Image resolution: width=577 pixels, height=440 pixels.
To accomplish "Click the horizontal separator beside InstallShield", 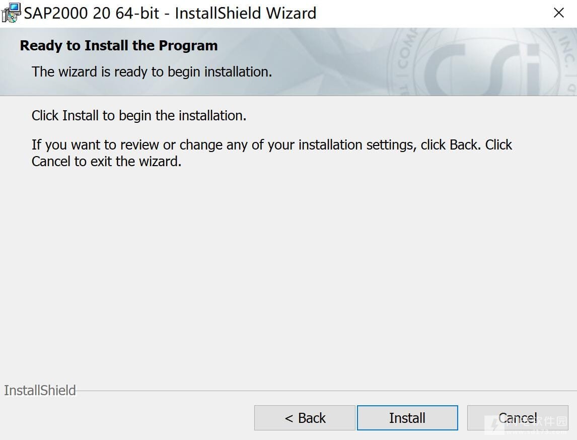I will coord(326,391).
